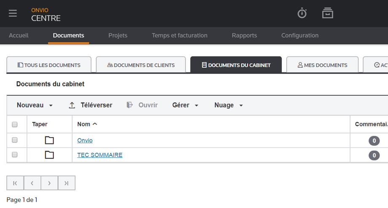Click the 'Page 1 de 1' text

click(22, 200)
